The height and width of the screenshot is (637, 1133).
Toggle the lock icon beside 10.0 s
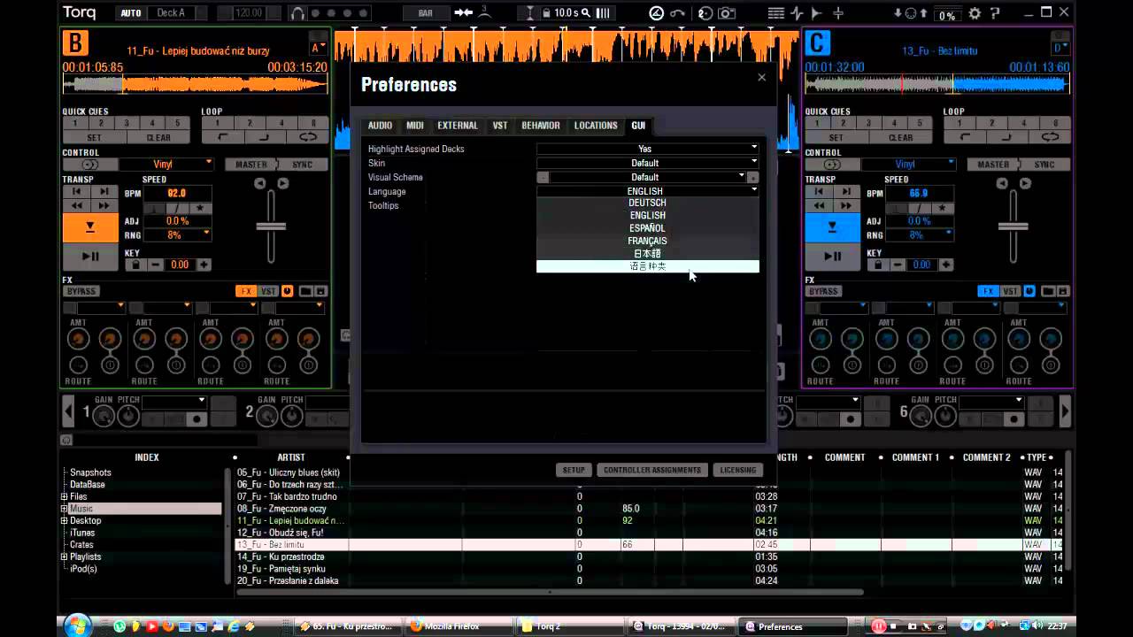(x=547, y=13)
